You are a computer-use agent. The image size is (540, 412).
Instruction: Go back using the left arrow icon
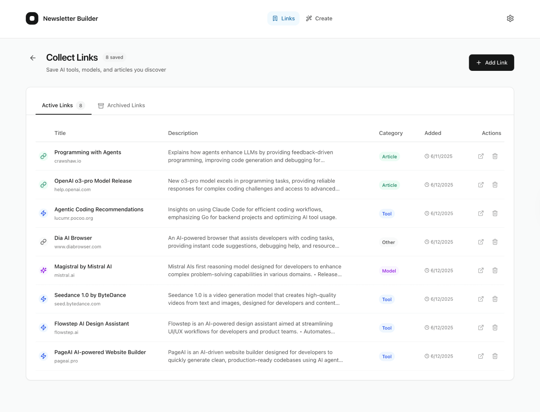(x=33, y=58)
